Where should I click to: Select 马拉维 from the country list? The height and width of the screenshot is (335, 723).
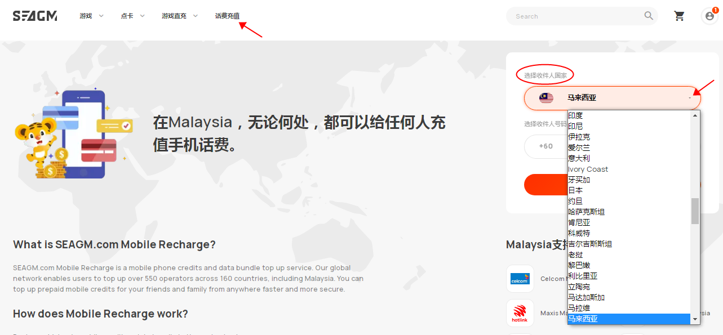629,308
